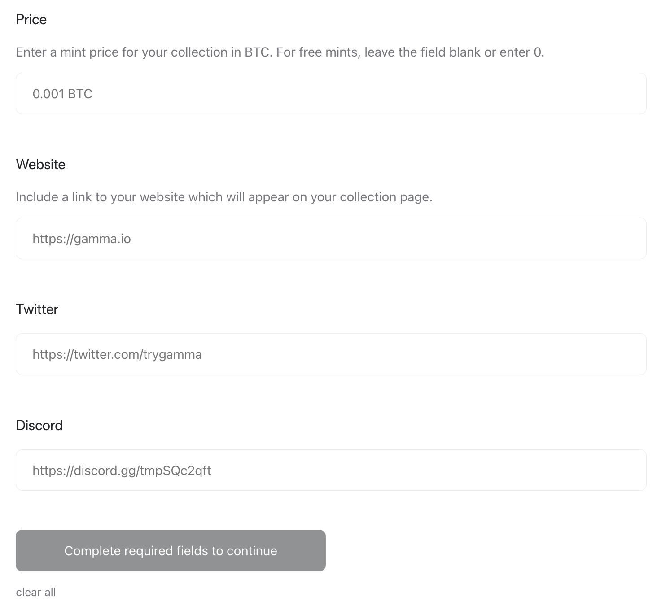This screenshot has width=657, height=610.
Task: Activate the Discord invite input field
Action: click(x=331, y=470)
